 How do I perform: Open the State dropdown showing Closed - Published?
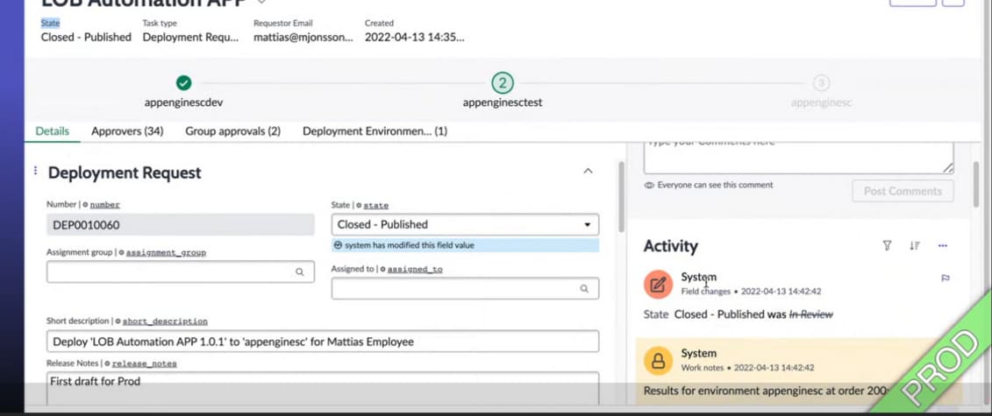465,225
